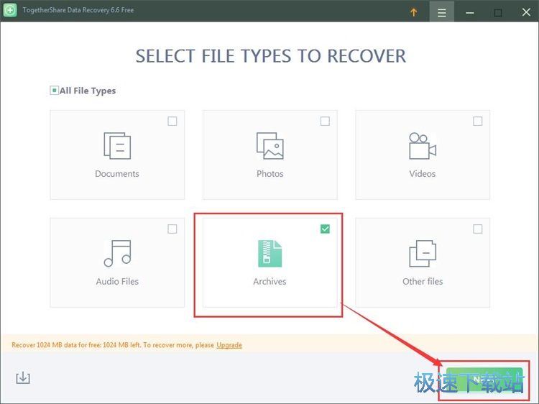Select the Photos picture icon
The image size is (539, 404).
269,146
